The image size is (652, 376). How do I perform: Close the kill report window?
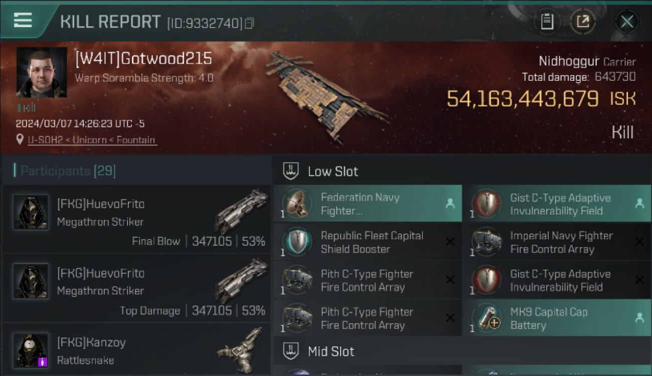point(626,22)
